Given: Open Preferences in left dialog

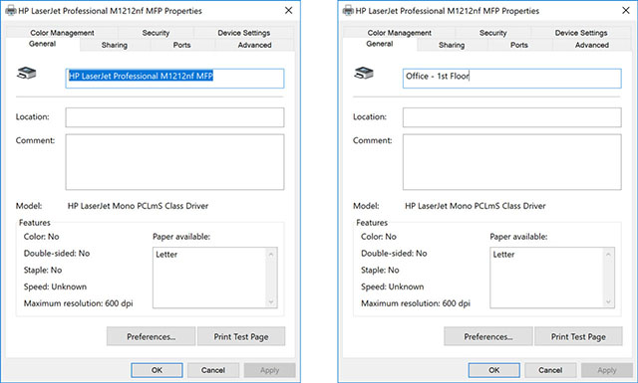Looking at the screenshot, I should (151, 336).
